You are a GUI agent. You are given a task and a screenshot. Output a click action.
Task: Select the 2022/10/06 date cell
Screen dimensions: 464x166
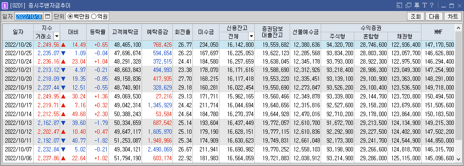[x=18, y=158]
